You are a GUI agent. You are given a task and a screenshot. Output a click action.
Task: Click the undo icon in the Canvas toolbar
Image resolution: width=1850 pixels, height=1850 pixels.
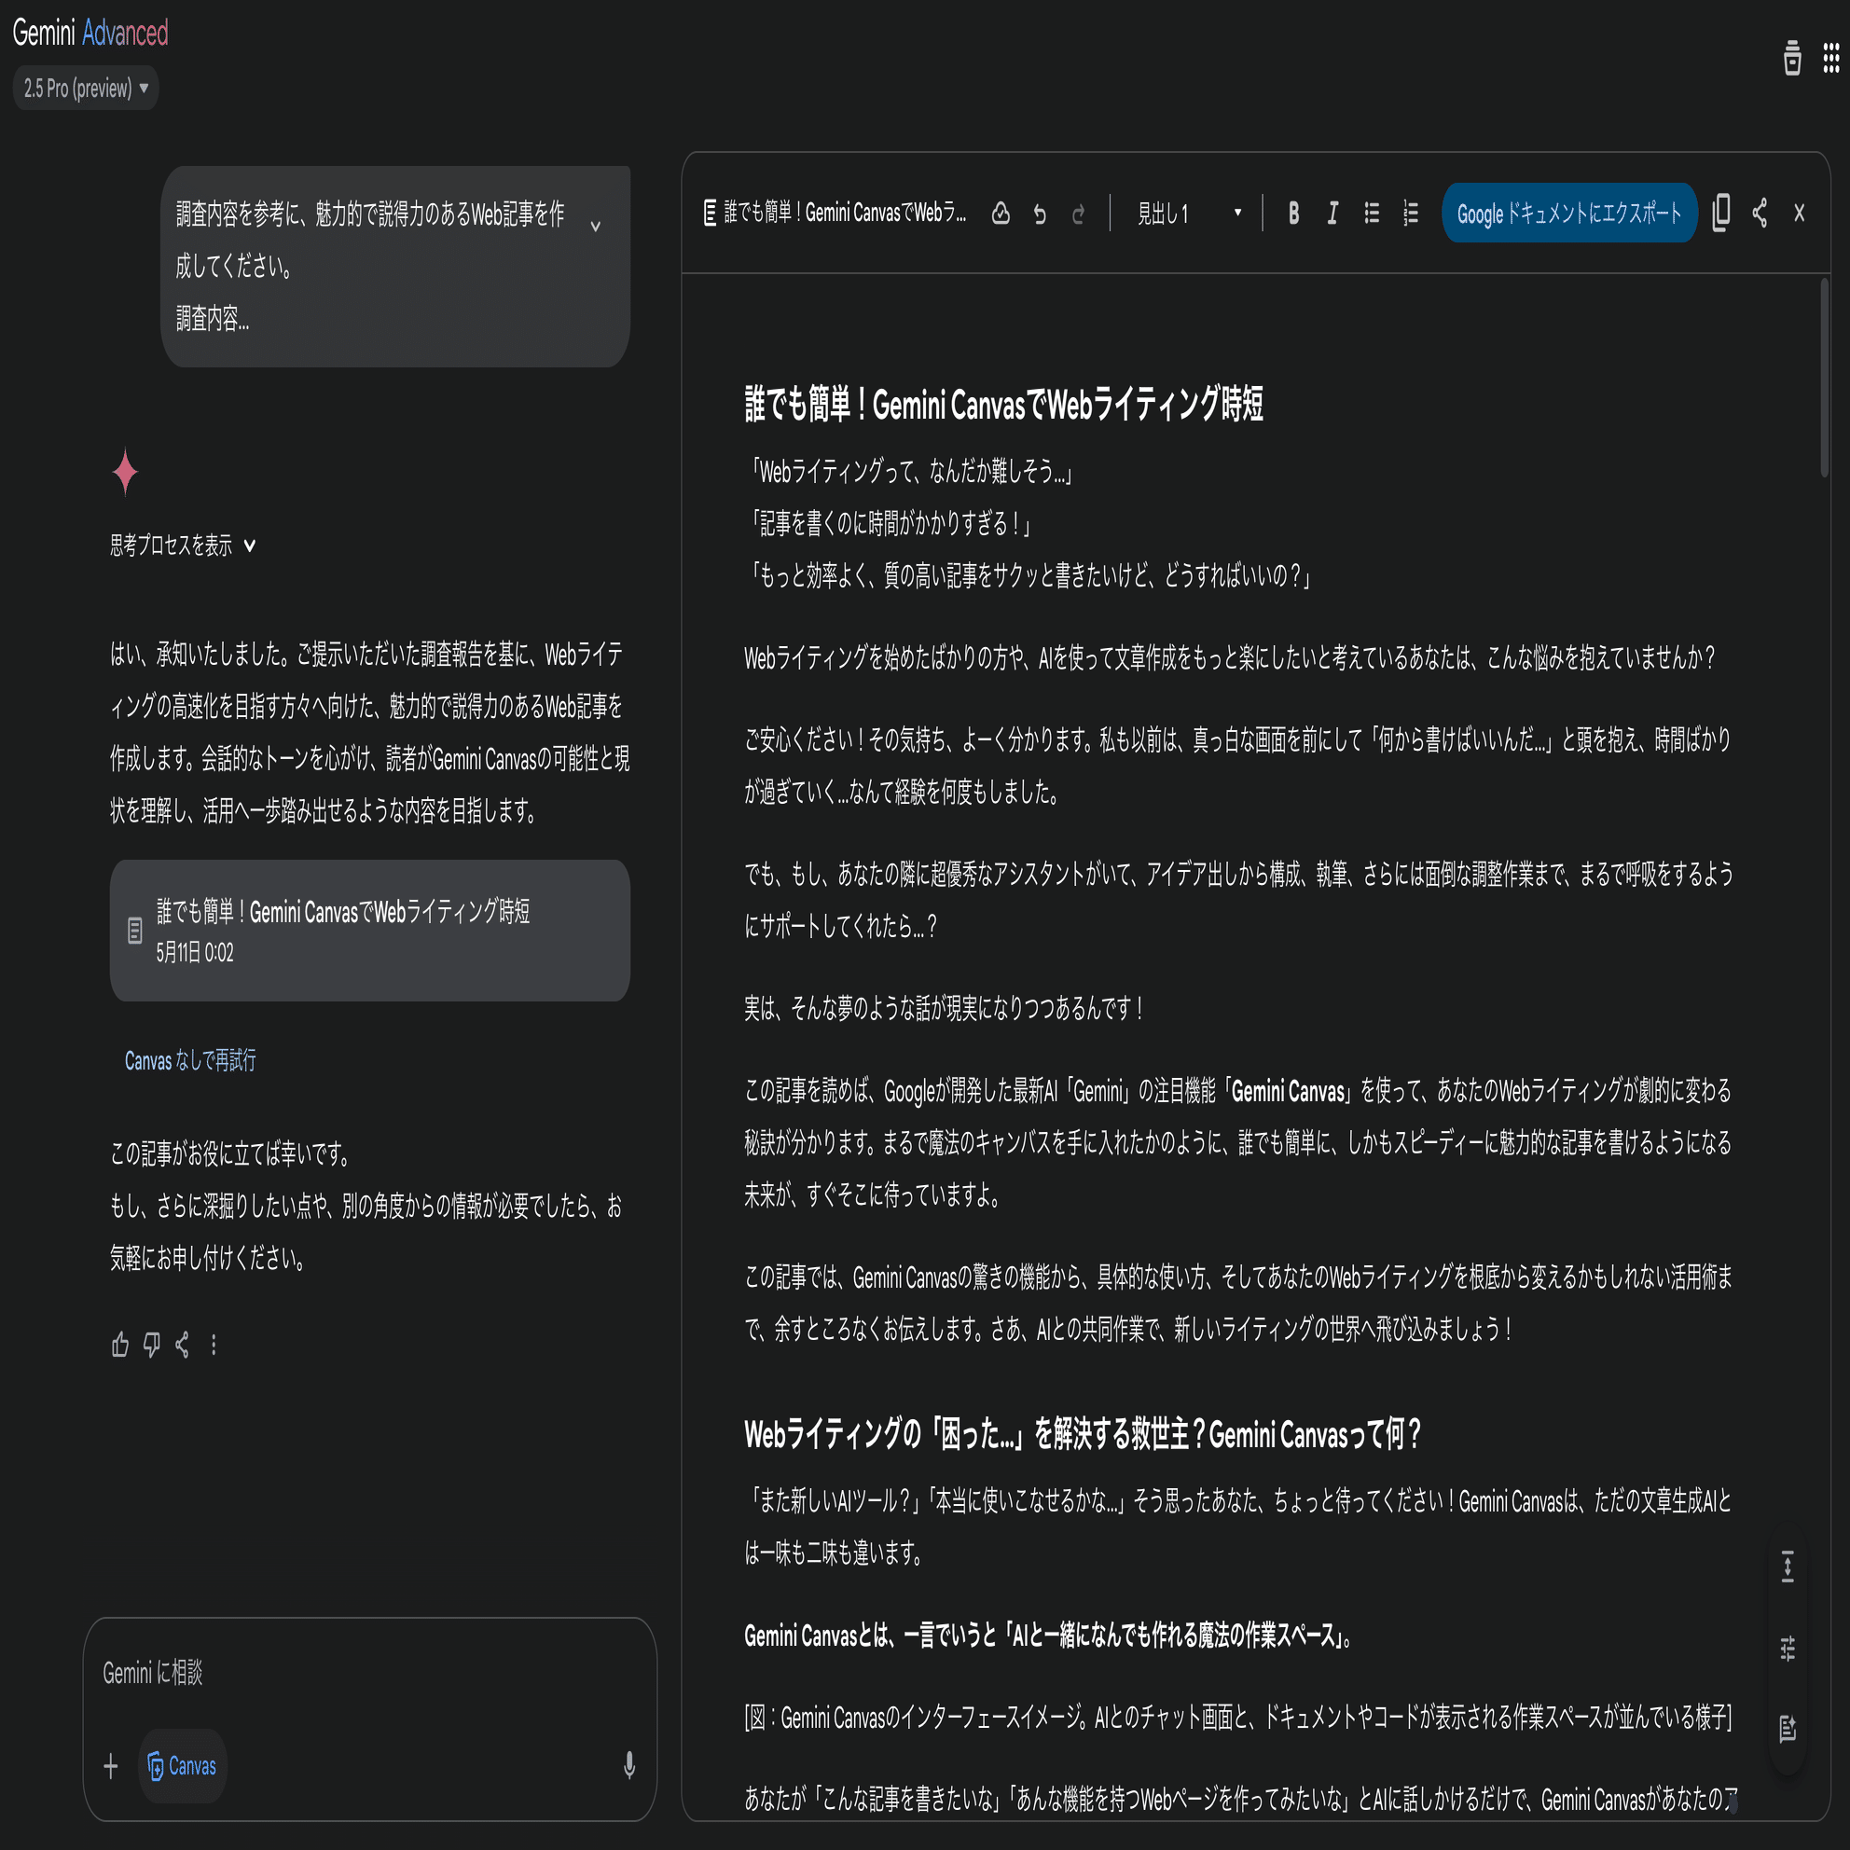coord(1040,214)
